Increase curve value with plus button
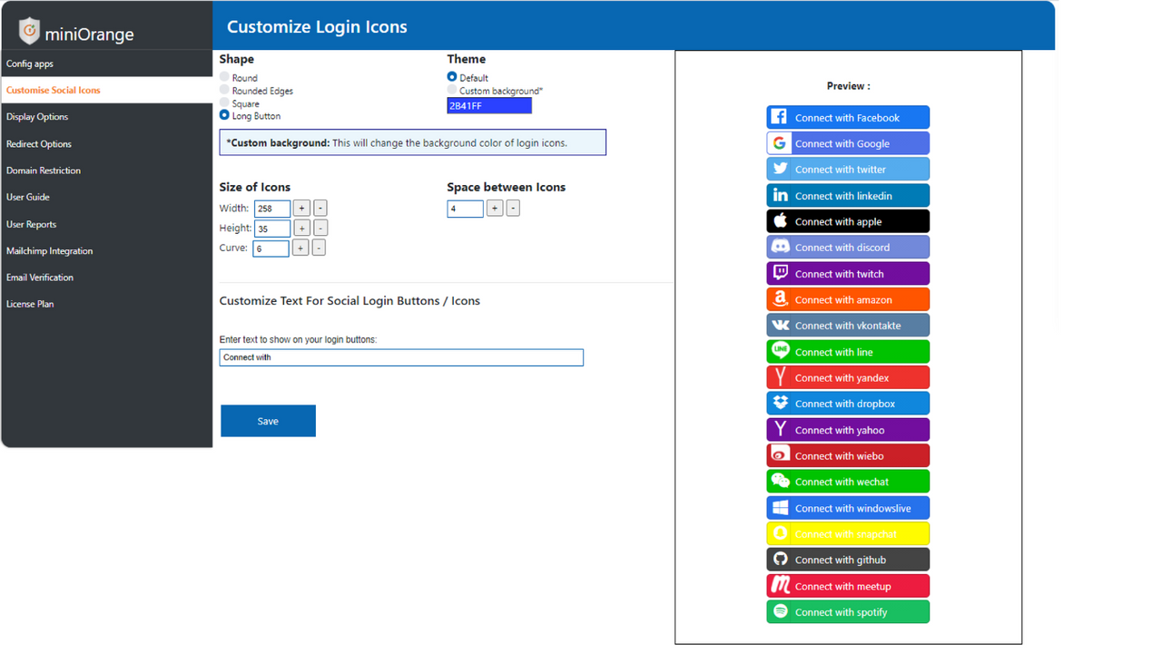Screen dimensions: 1162x653 tap(300, 248)
